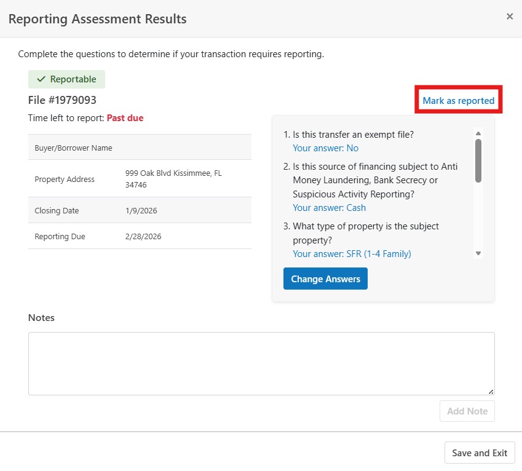Close the Reporting Assessment Results dialog
Screen dimensions: 522x471
tap(509, 17)
